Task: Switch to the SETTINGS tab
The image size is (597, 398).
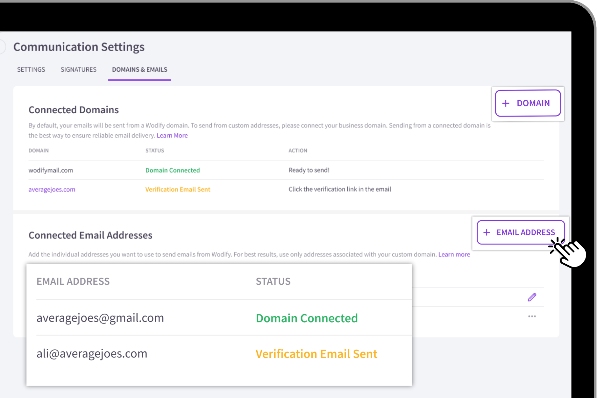Action: 31,69
